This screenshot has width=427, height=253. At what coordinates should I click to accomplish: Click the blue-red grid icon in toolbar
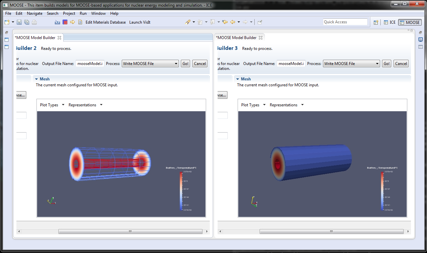click(x=65, y=22)
